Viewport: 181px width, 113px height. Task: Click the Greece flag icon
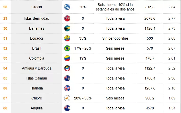pyautogui.click(x=67, y=7)
